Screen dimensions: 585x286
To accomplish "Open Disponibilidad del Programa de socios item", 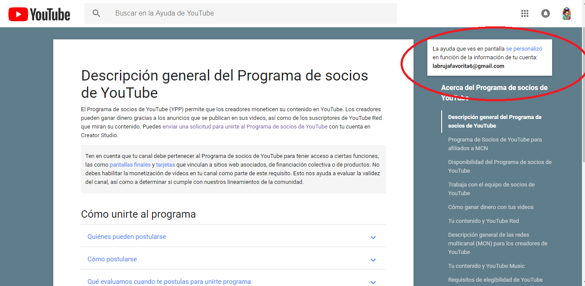I will (500, 166).
